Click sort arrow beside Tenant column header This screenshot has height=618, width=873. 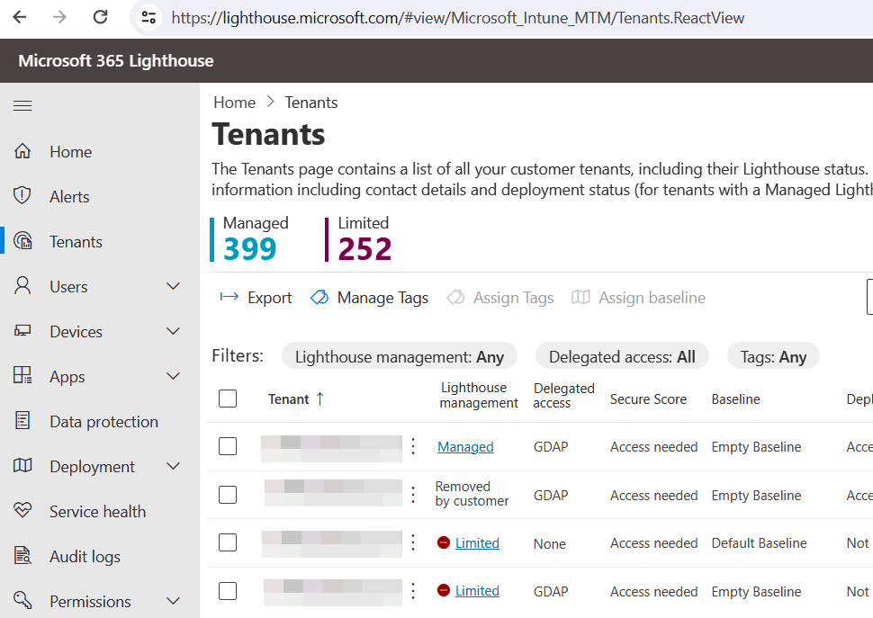pyautogui.click(x=320, y=399)
